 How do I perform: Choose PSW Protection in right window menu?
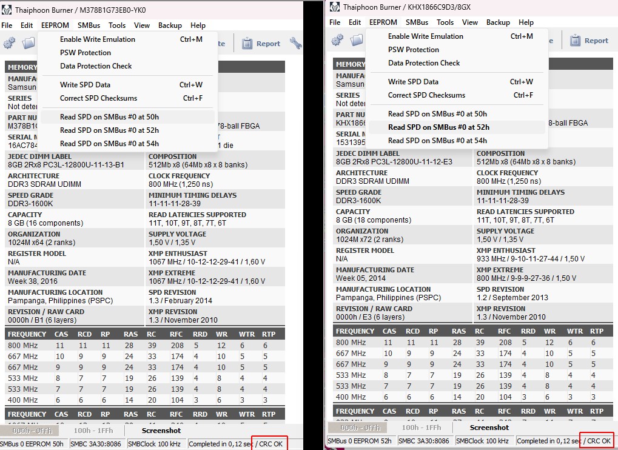click(x=457, y=49)
